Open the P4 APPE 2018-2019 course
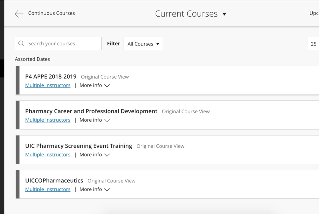The image size is (319, 214). pyautogui.click(x=51, y=76)
